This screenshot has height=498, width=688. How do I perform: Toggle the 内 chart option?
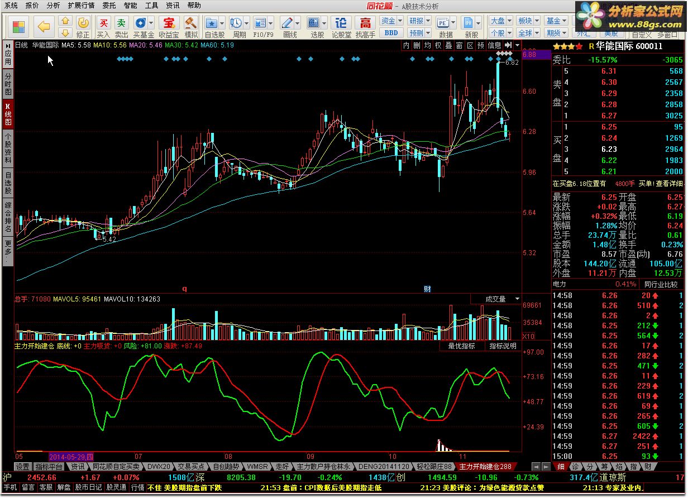[x=407, y=45]
